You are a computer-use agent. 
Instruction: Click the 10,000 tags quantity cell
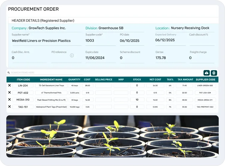pyautogui.click(x=74, y=107)
